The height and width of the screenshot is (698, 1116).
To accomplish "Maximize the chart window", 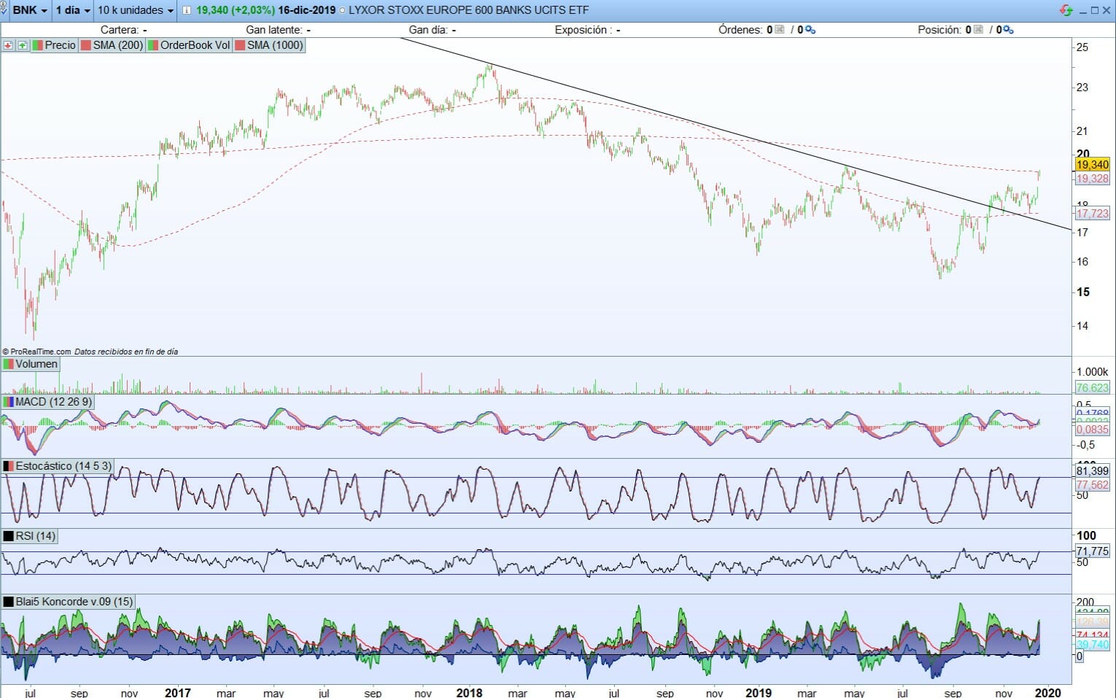I will [1094, 10].
